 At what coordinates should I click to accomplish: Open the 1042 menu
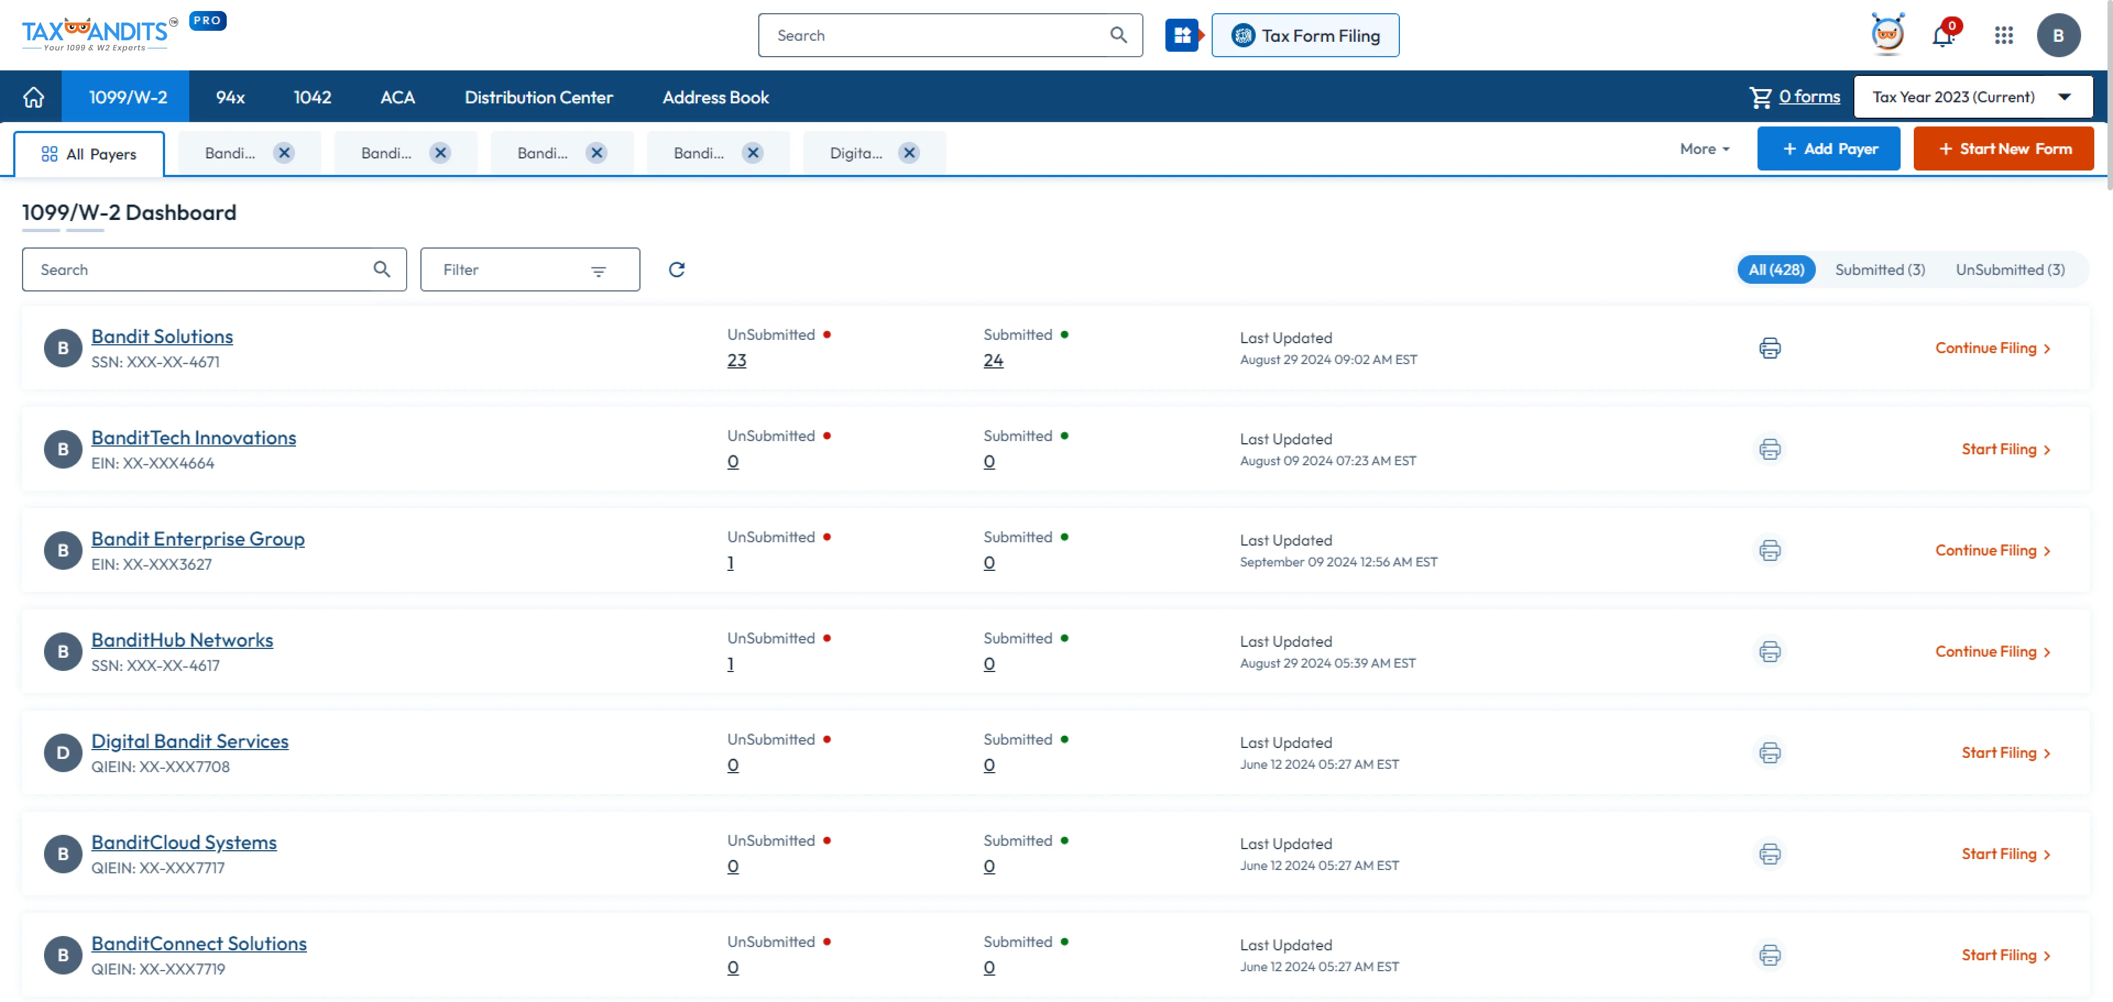313,97
